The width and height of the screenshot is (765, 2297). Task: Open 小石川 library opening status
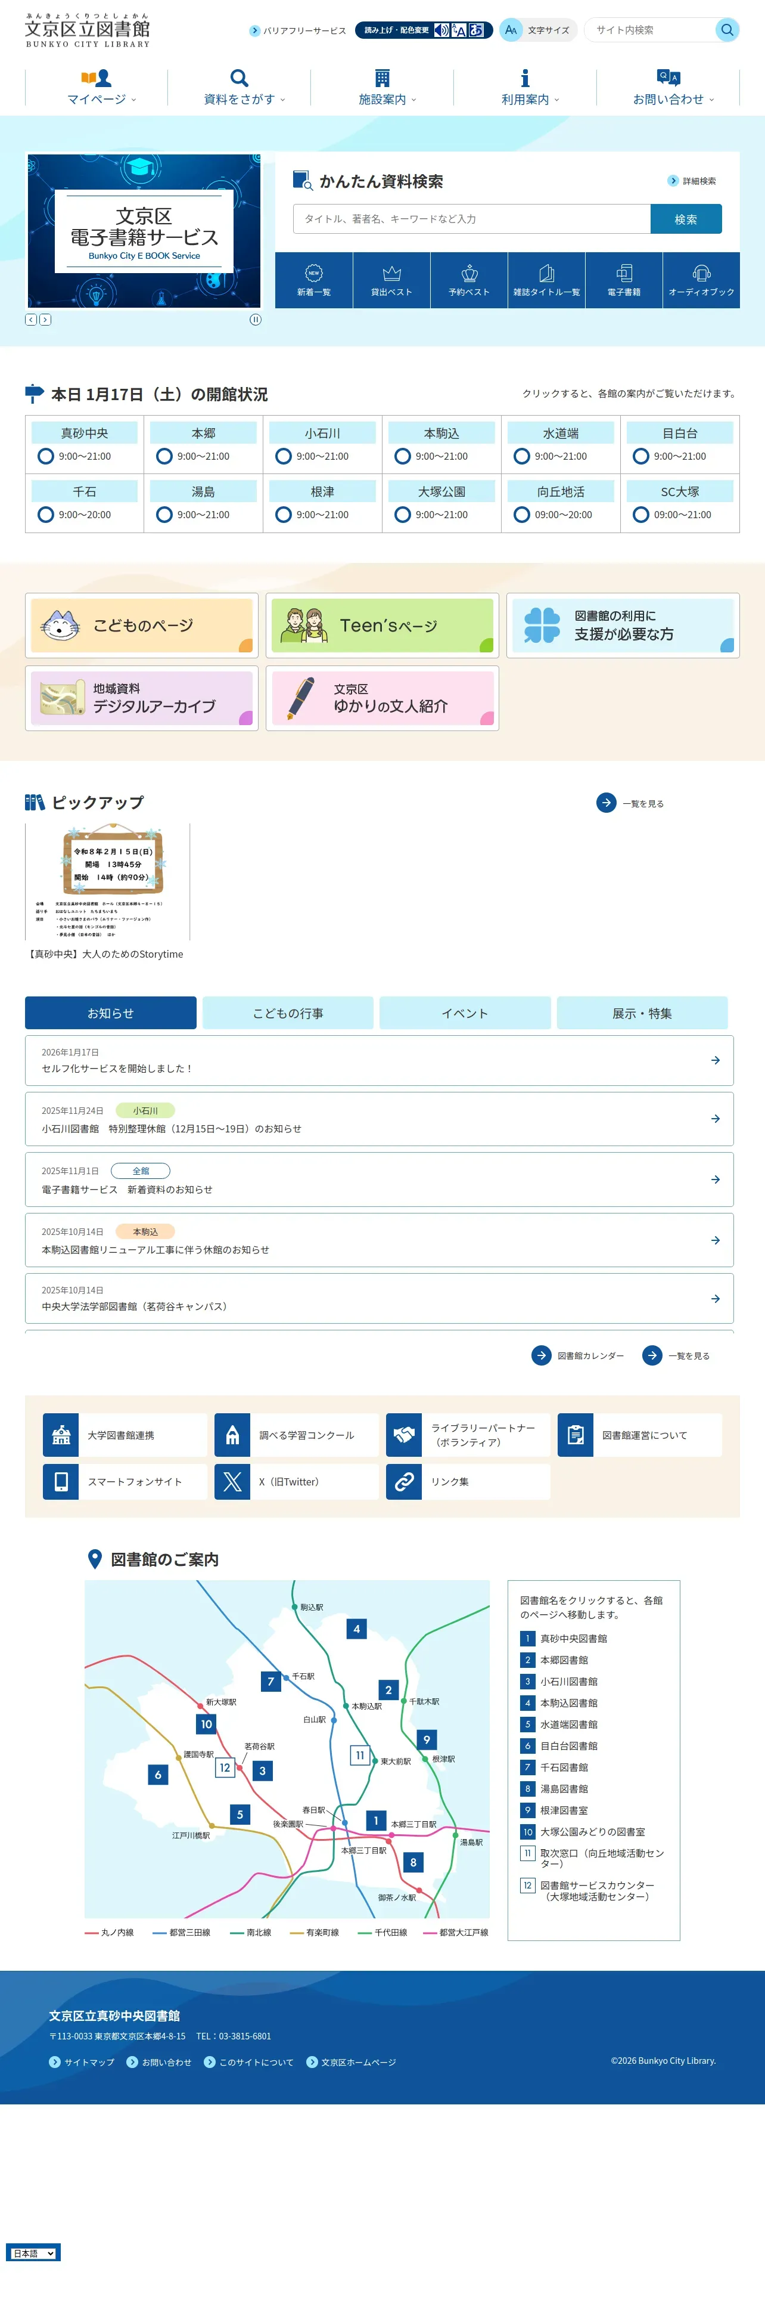coord(322,444)
